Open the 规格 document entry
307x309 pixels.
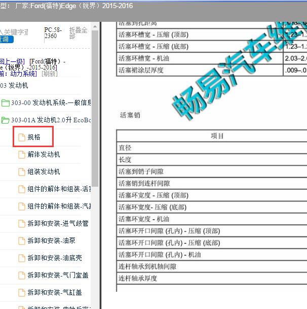click(x=33, y=137)
